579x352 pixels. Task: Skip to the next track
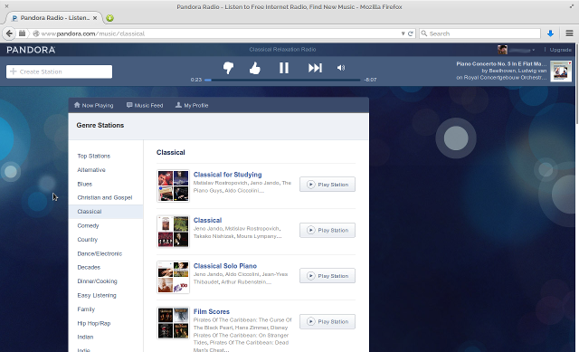tap(315, 68)
